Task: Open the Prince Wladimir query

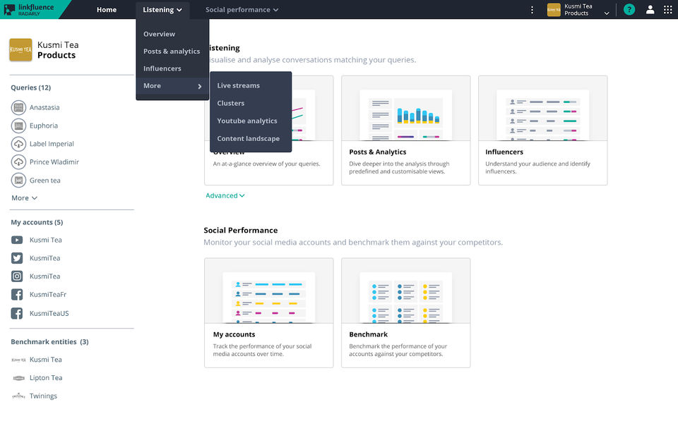Action: pyautogui.click(x=54, y=162)
